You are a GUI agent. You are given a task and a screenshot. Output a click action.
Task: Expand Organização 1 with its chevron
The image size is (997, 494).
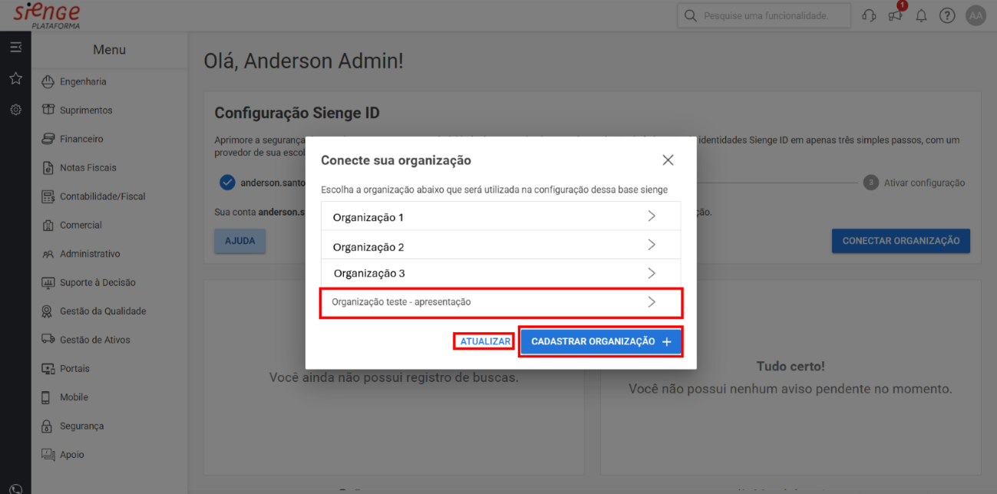click(x=652, y=216)
